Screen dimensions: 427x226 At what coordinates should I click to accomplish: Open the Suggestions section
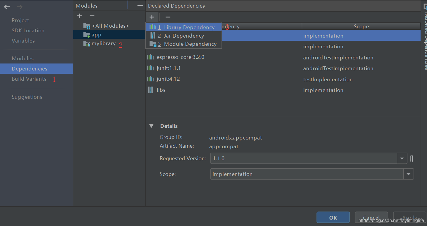coord(27,97)
